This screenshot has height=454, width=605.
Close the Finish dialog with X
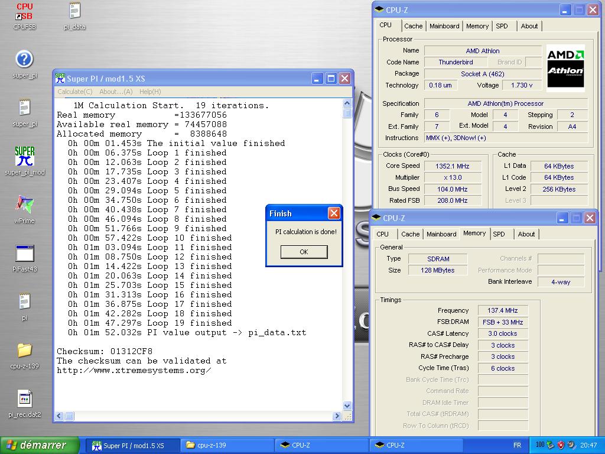(334, 213)
